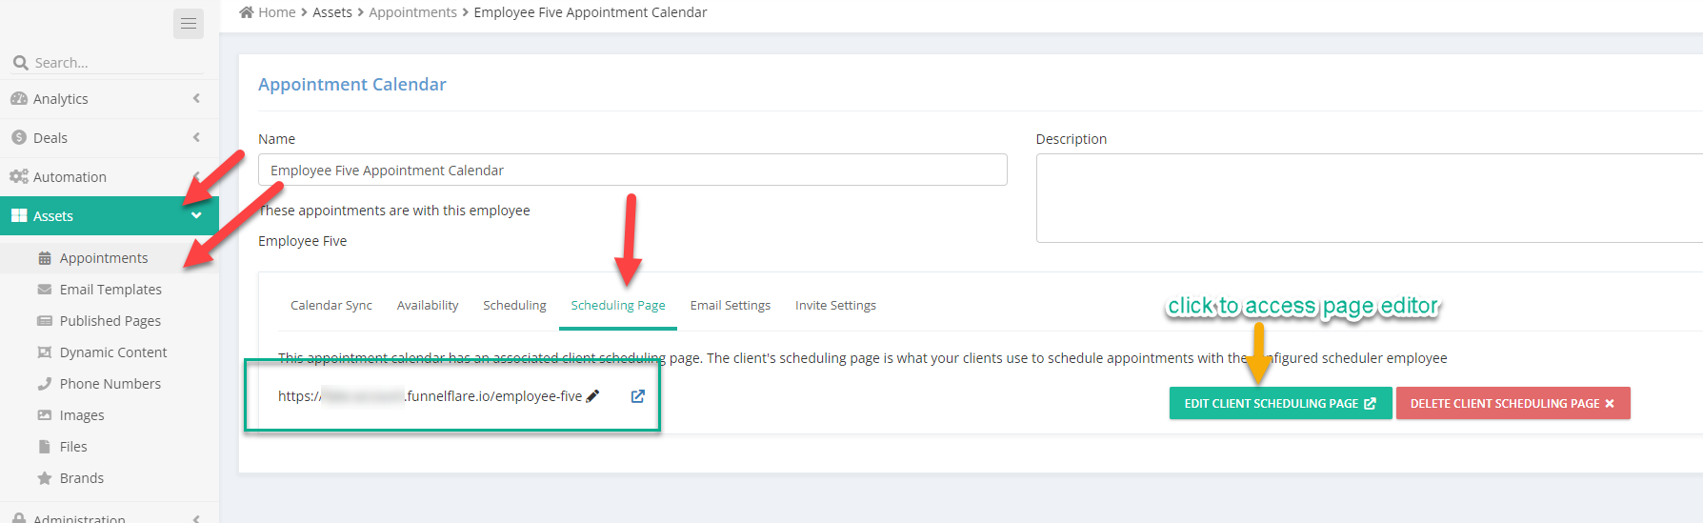
Task: Click the Phone Numbers handset icon
Action: (x=45, y=384)
